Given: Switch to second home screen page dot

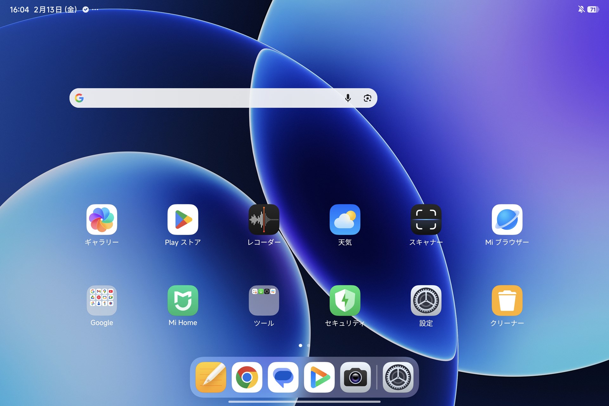Looking at the screenshot, I should (308, 345).
